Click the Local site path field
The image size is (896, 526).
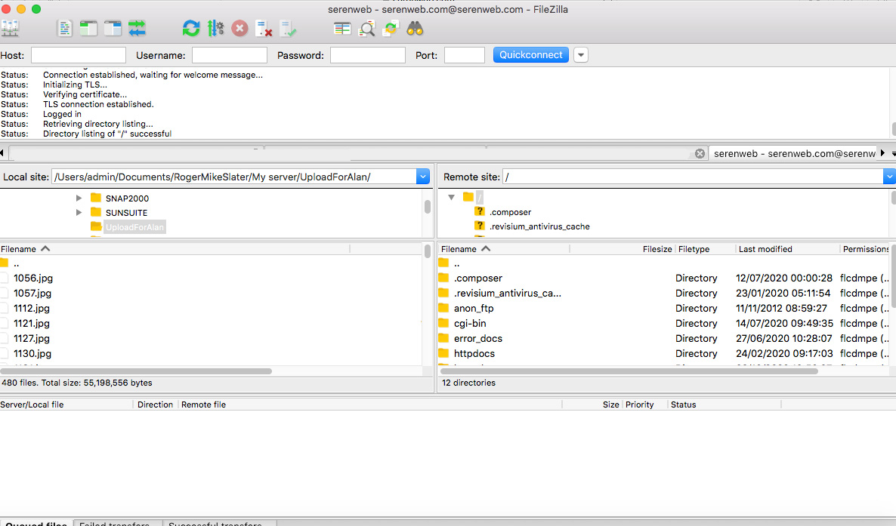click(x=234, y=177)
